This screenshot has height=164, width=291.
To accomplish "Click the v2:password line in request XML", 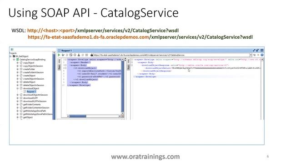I will (99, 77).
